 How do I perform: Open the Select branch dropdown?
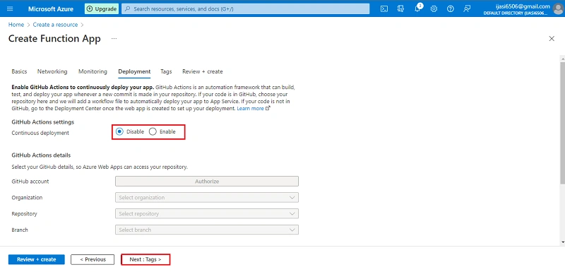(x=207, y=230)
